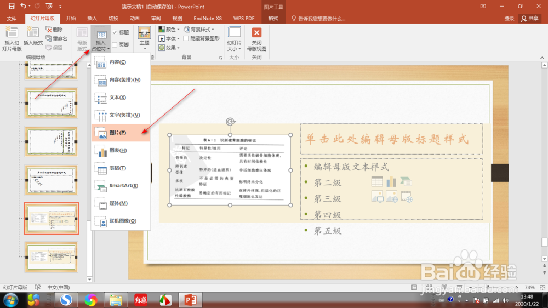Choose Media placeholder from dropdown
The image size is (548, 308).
pyautogui.click(x=121, y=203)
